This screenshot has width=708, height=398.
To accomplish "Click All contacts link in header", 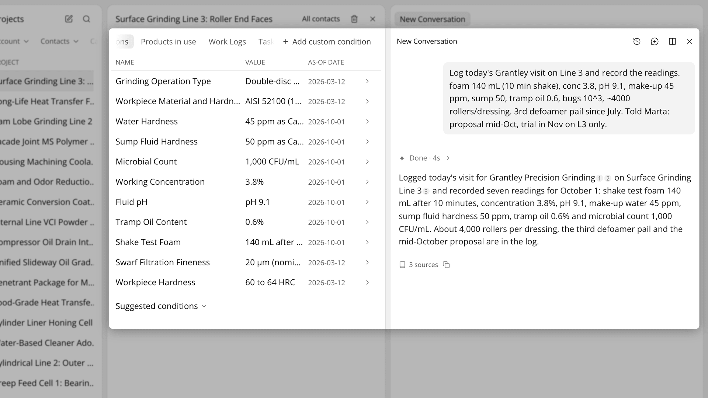I will 321,19.
